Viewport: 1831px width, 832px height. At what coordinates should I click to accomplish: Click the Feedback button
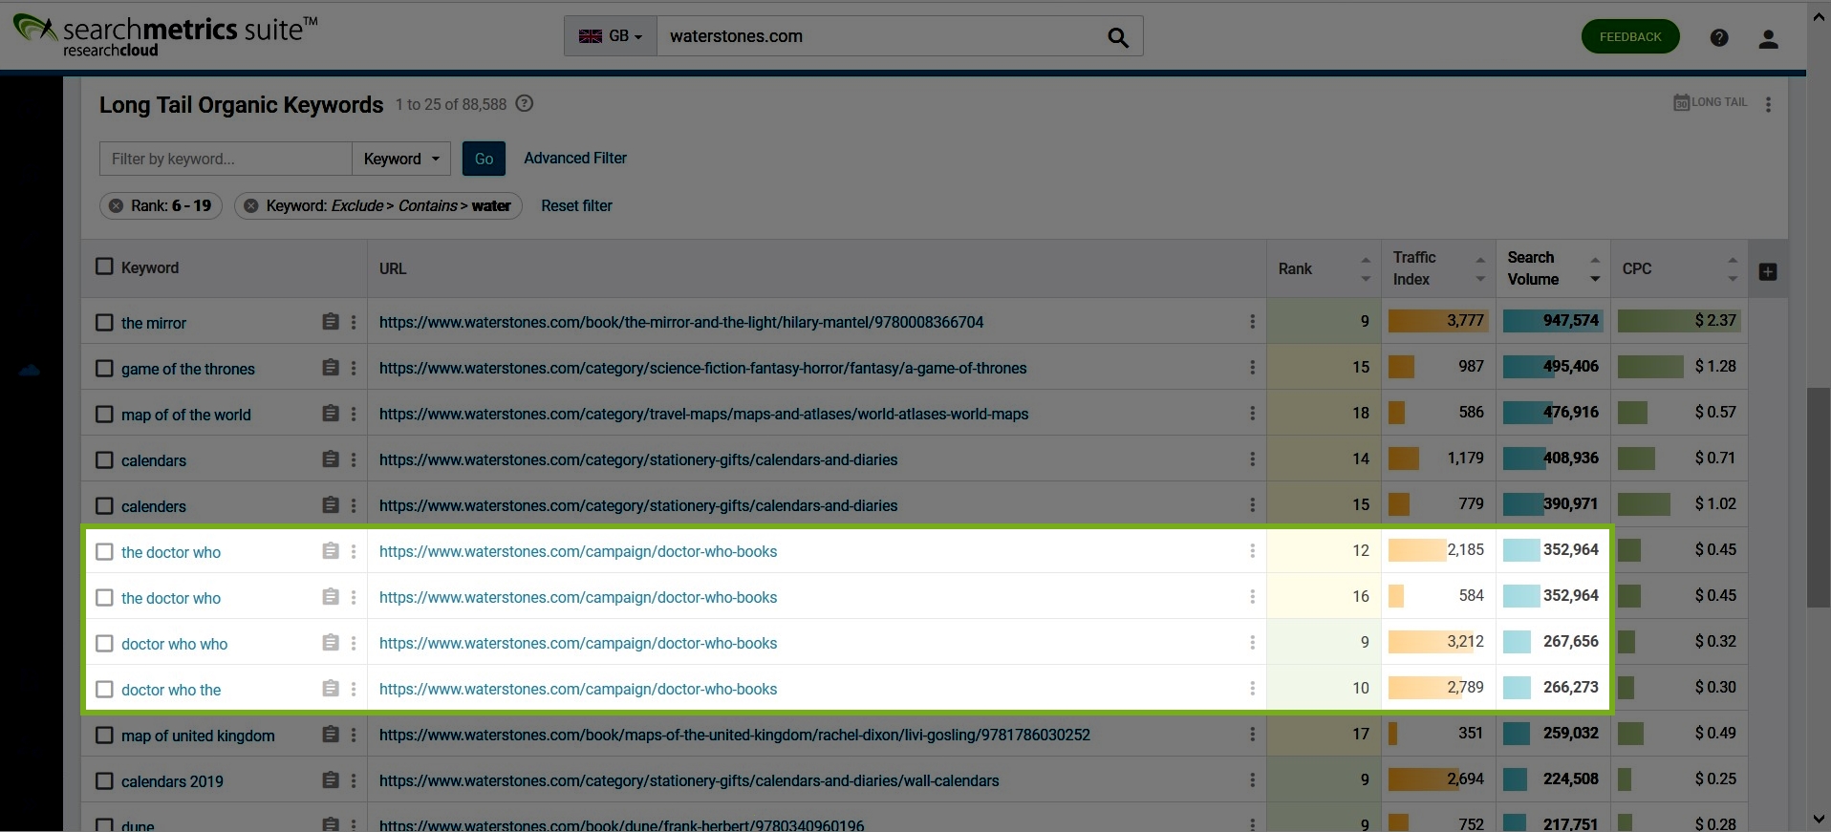(x=1630, y=37)
